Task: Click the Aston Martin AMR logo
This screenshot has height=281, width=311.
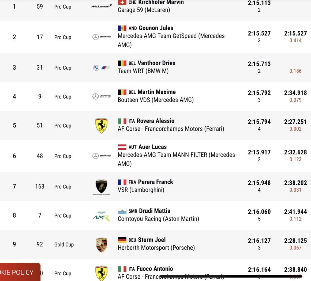Action: 101,216
